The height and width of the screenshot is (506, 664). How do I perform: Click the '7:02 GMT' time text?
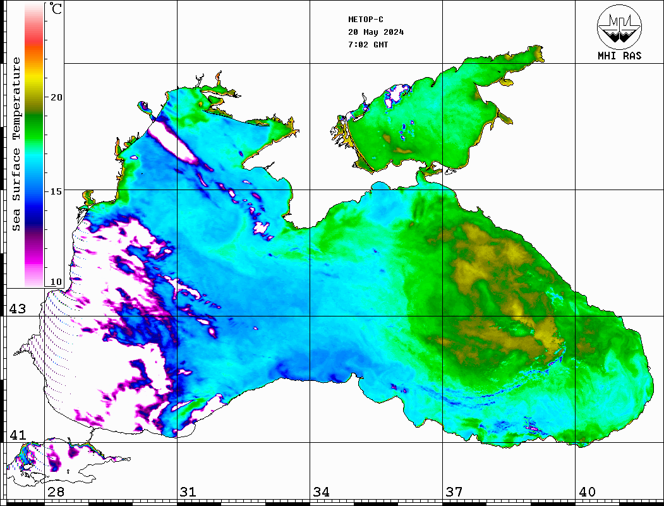click(368, 44)
